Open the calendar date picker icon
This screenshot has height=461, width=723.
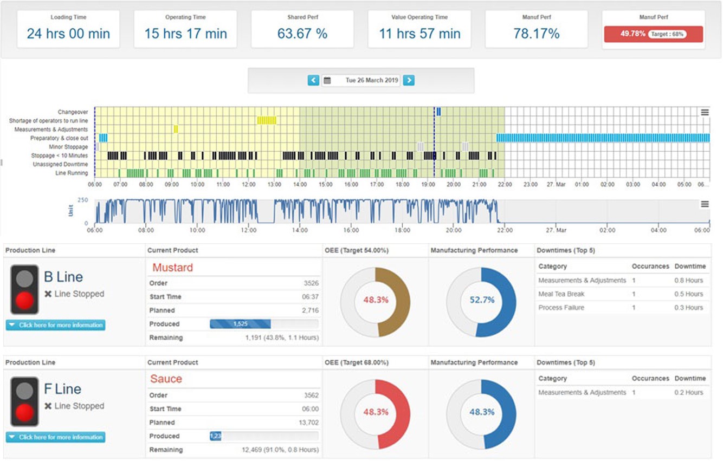tap(327, 81)
